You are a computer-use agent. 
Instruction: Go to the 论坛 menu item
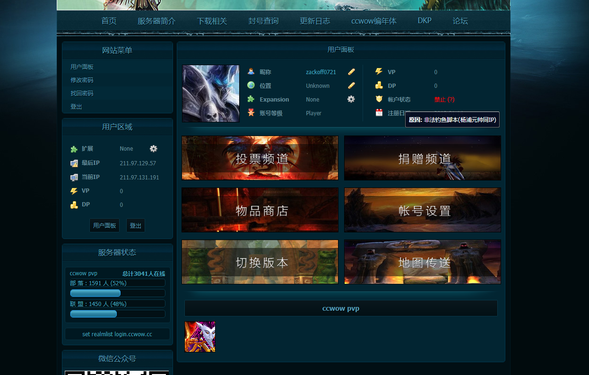click(460, 21)
